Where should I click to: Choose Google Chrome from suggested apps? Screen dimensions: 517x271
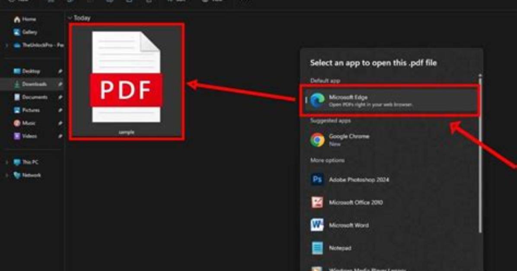(390, 140)
